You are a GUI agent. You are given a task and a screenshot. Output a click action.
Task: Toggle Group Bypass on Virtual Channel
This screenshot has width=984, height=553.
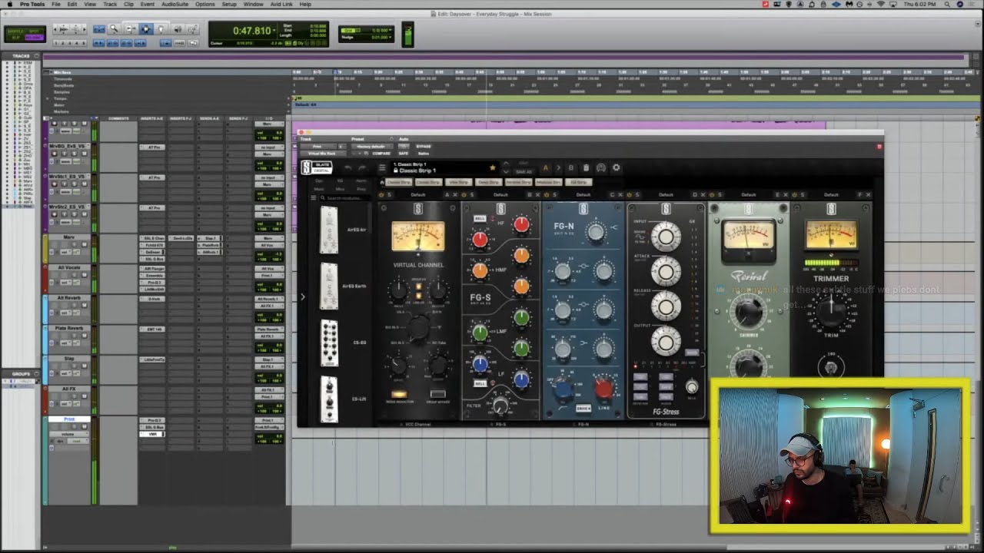(x=438, y=394)
